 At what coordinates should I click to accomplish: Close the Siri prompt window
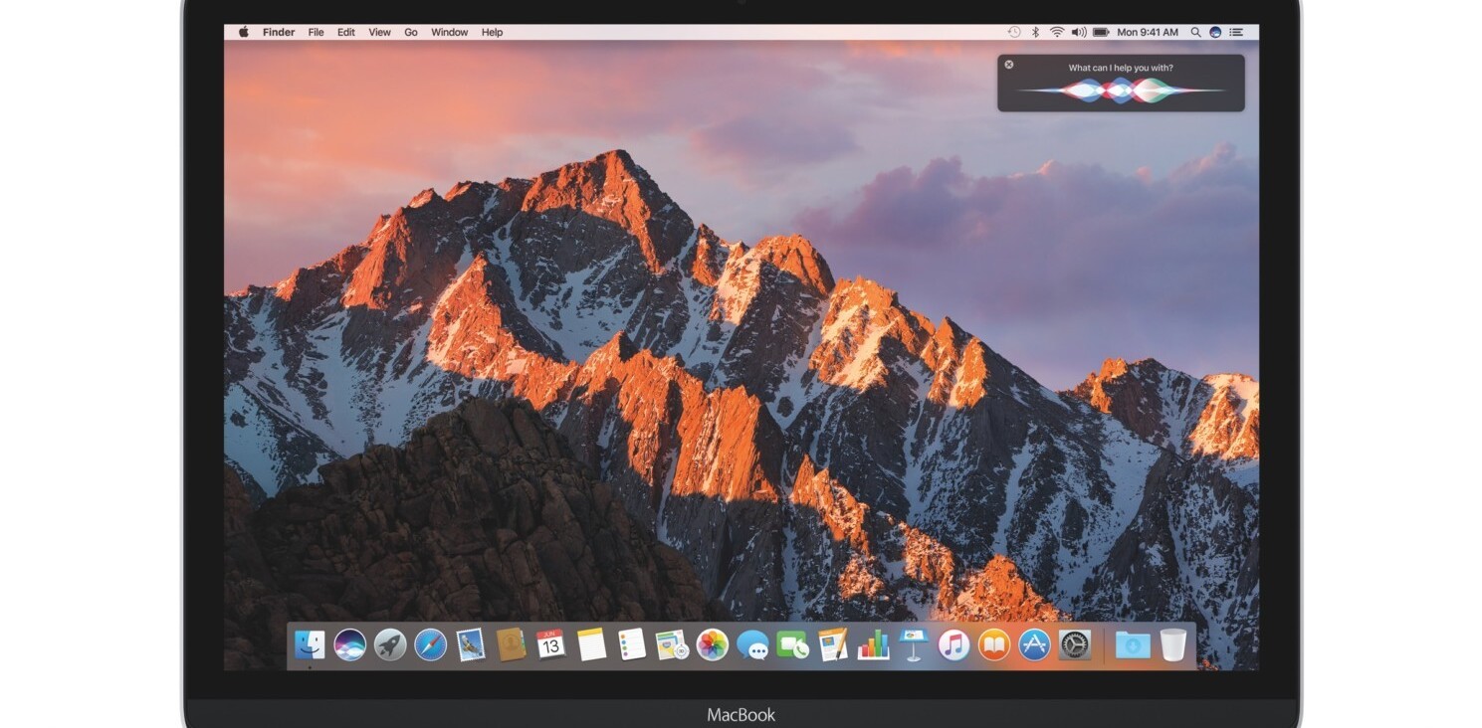pyautogui.click(x=1008, y=65)
